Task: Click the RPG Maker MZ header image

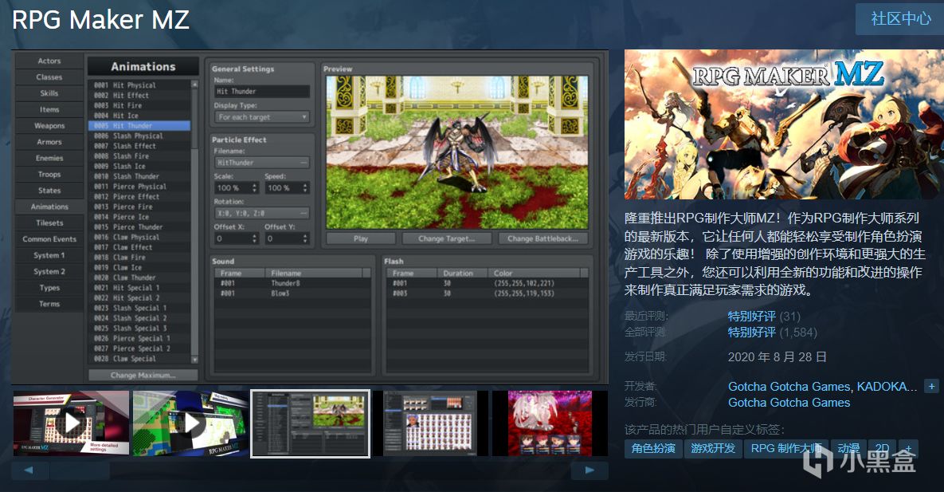Action: coord(784,124)
